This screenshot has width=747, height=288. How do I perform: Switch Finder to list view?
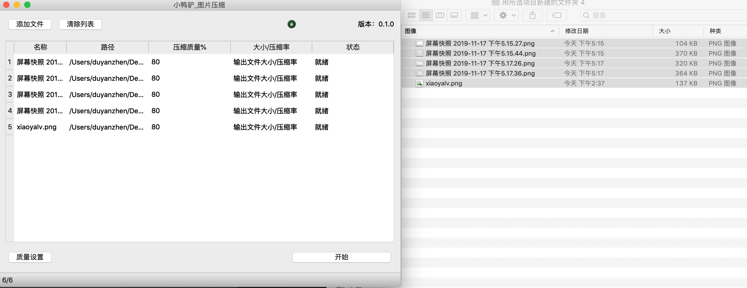tap(426, 15)
